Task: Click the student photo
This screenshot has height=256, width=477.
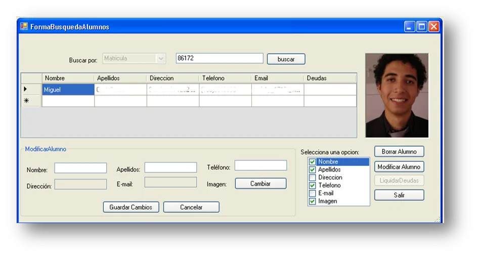Action: click(397, 96)
